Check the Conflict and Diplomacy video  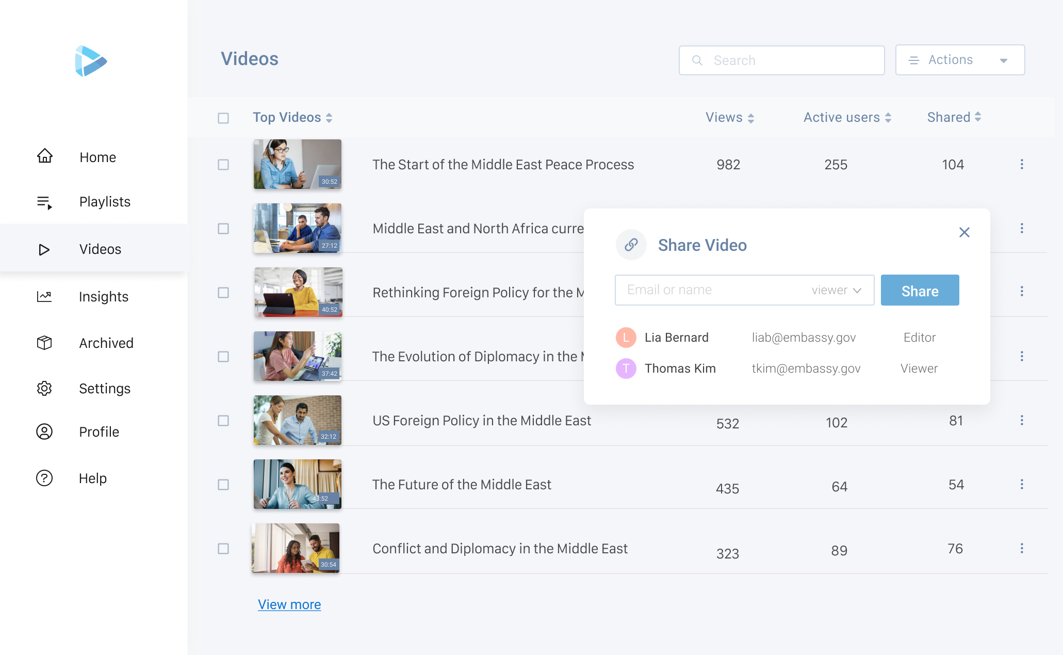[x=223, y=549]
